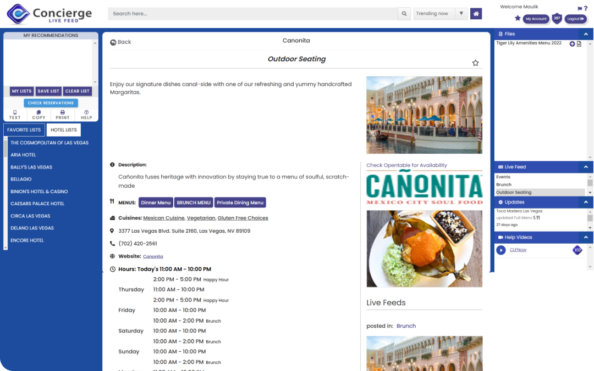The width and height of the screenshot is (594, 371).
Task: Open the Aria Hotel list
Action: [23, 155]
